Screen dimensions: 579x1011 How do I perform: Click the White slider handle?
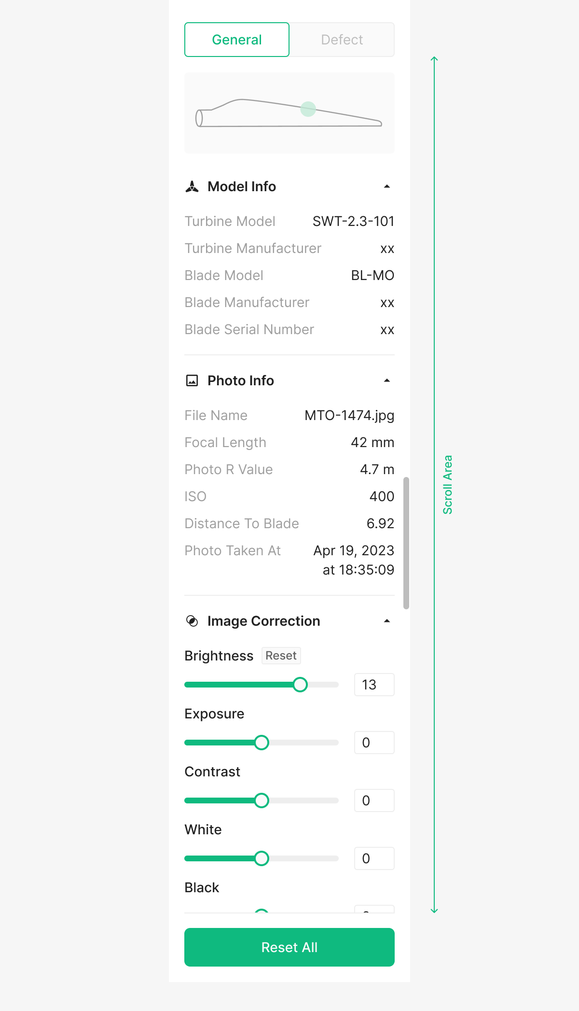tap(262, 858)
